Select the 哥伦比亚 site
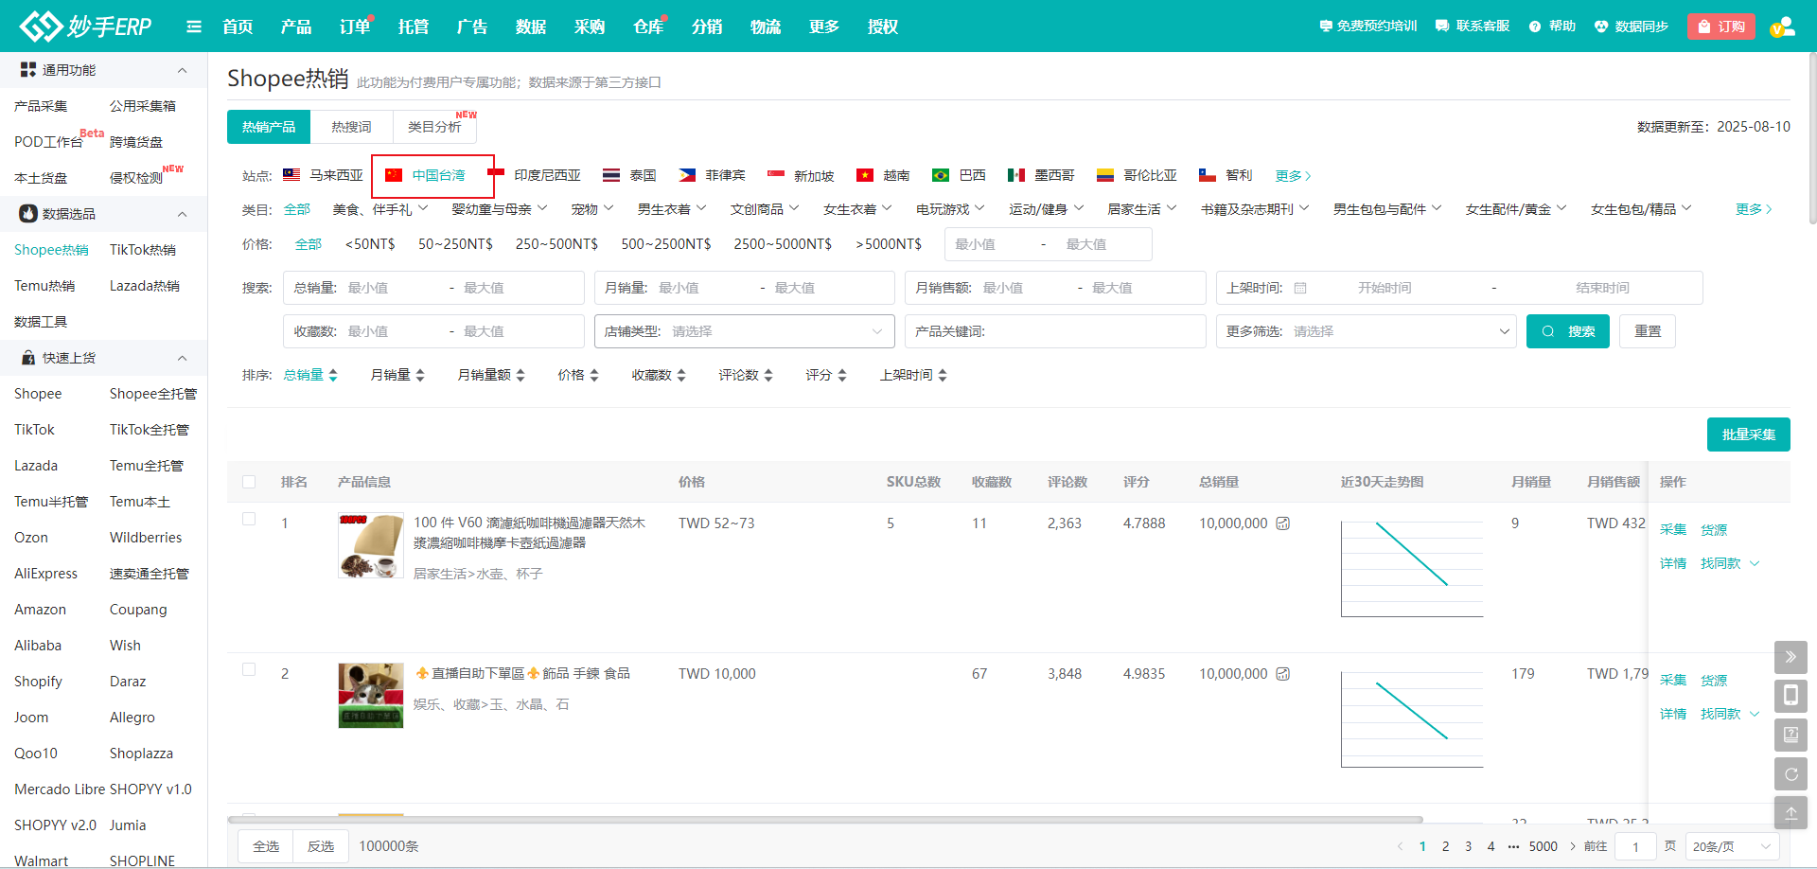This screenshot has height=869, width=1817. tap(1137, 175)
